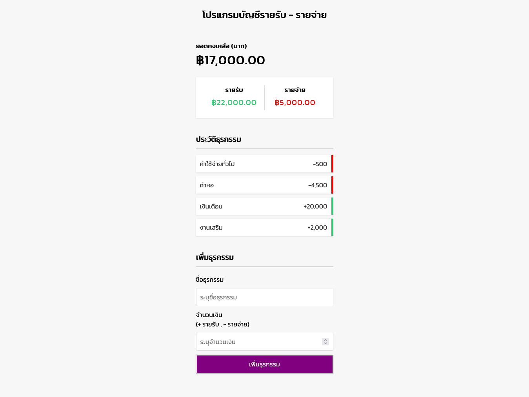Click the ระบุชื่อธุรกรรม text input field
This screenshot has height=397, width=529.
point(264,297)
